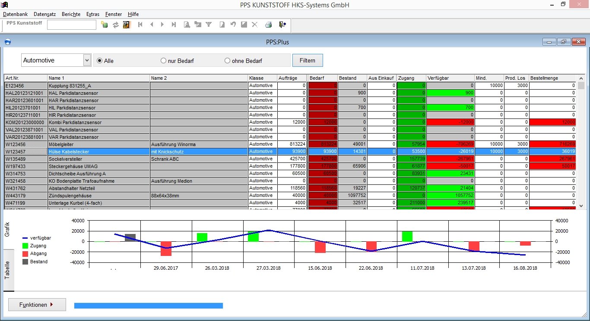Click the filter funnel toolbar icon

click(209, 25)
